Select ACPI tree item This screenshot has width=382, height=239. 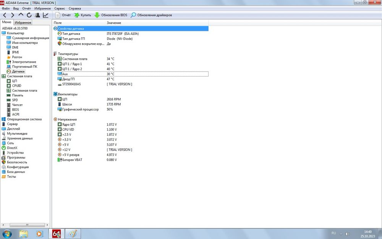coord(13,114)
